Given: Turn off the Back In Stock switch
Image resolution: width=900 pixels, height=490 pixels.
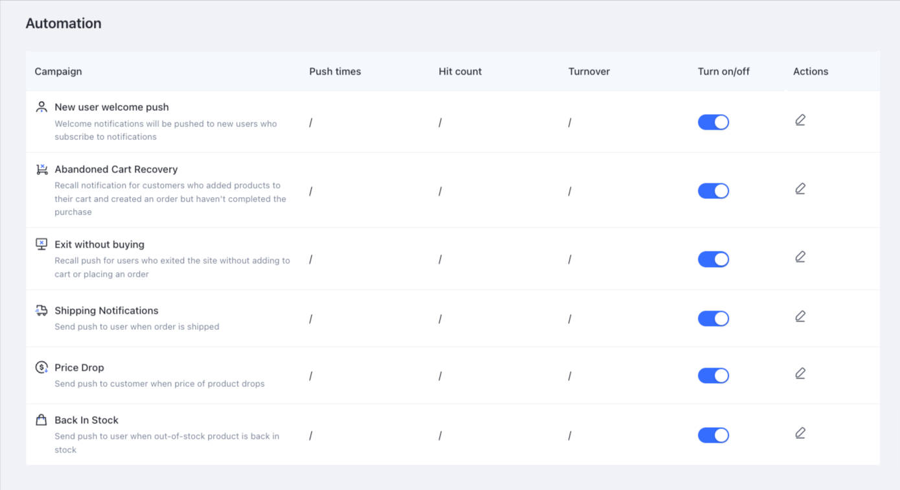Looking at the screenshot, I should [x=713, y=435].
